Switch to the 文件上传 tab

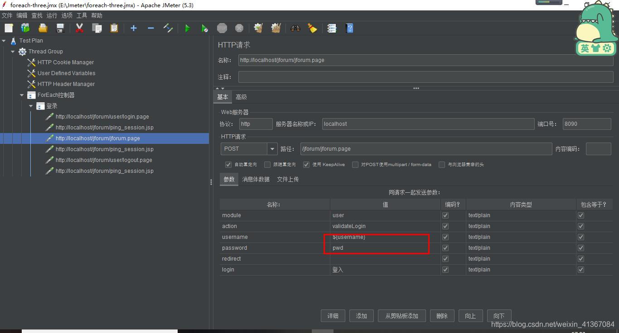[288, 179]
